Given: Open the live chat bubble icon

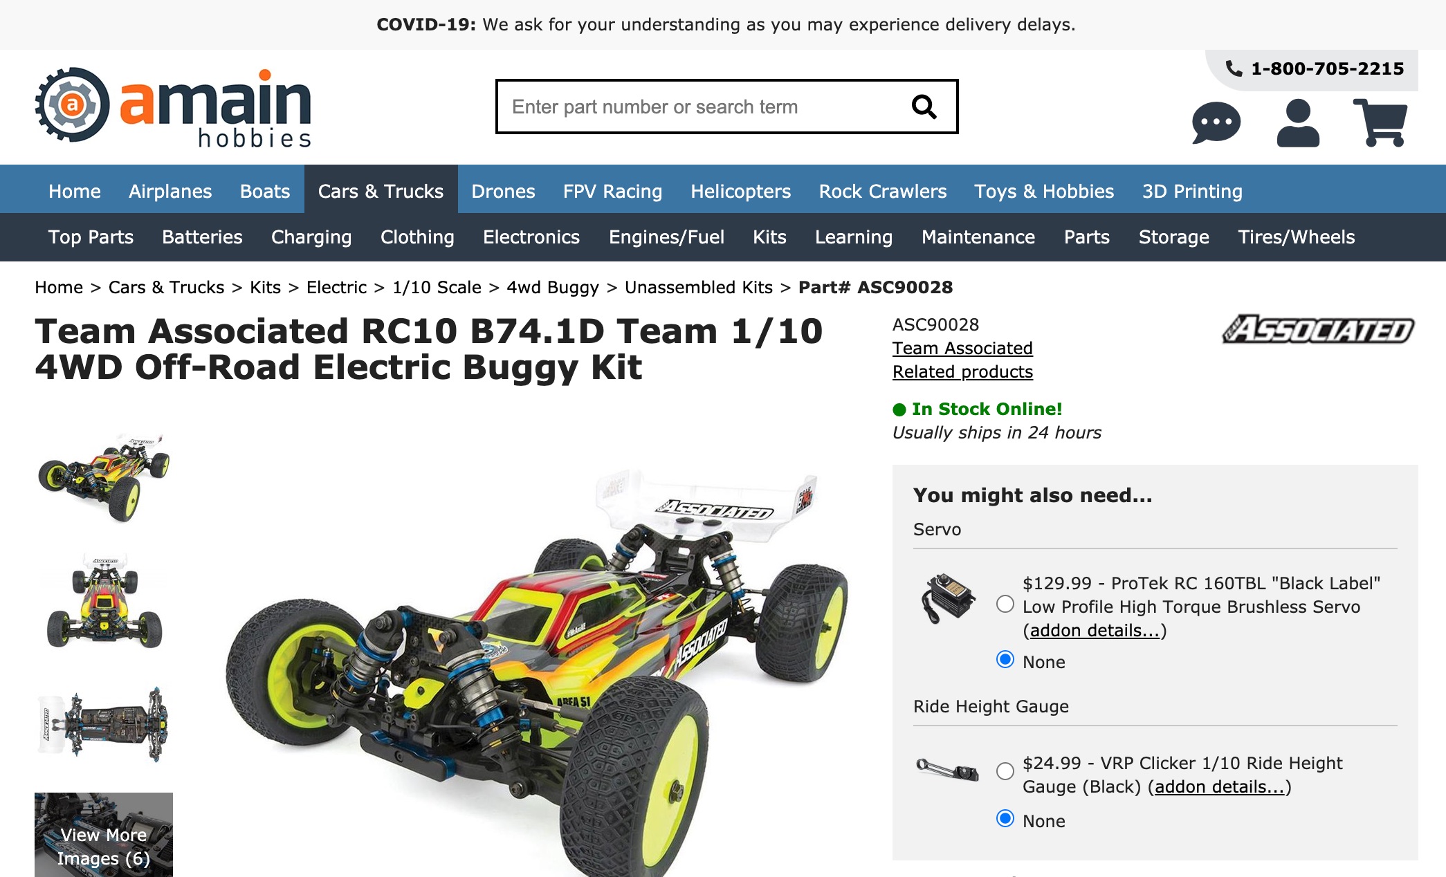Looking at the screenshot, I should 1216,123.
